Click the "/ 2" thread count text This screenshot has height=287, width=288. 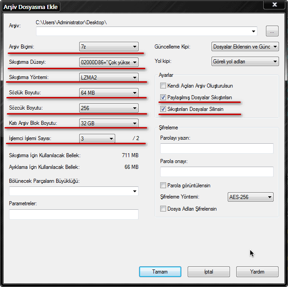(136, 138)
